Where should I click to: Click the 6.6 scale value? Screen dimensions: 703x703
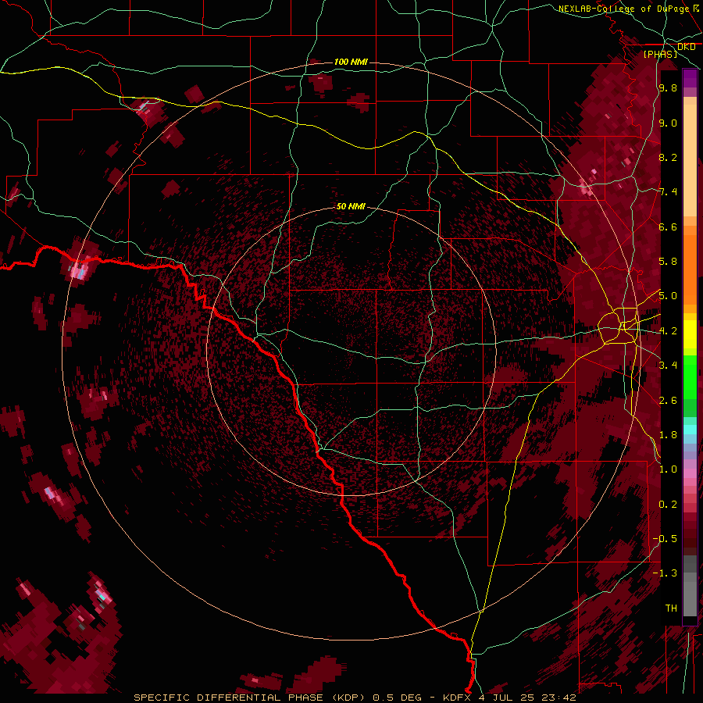[668, 227]
